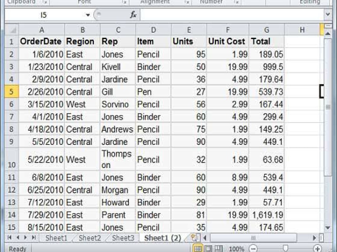Screen dimensions: 337x252
Task: Click the Insert Function fx icon
Action: coord(133,15)
